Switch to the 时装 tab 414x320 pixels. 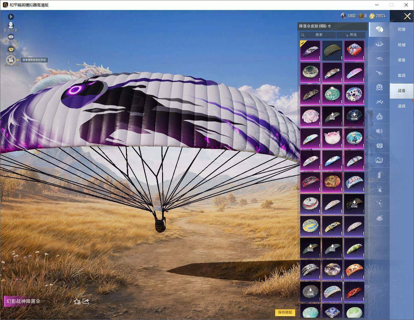[x=402, y=29]
